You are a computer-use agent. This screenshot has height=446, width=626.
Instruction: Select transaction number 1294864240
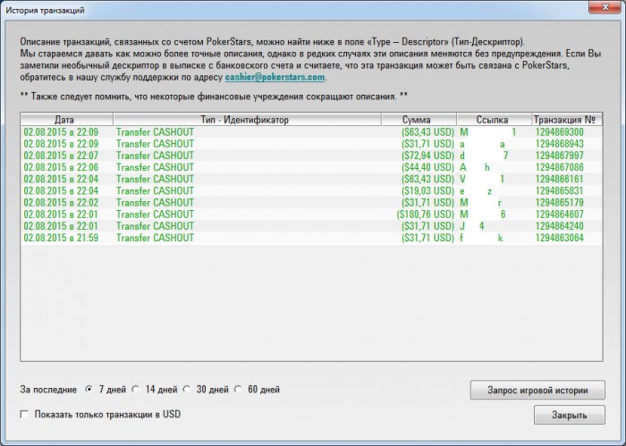click(x=559, y=226)
